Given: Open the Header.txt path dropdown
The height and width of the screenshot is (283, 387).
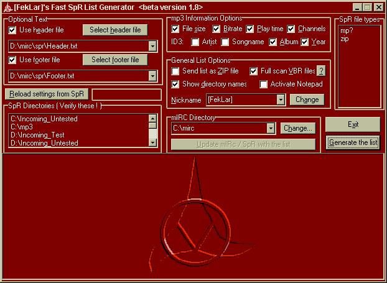Looking at the screenshot, I should tap(152, 46).
